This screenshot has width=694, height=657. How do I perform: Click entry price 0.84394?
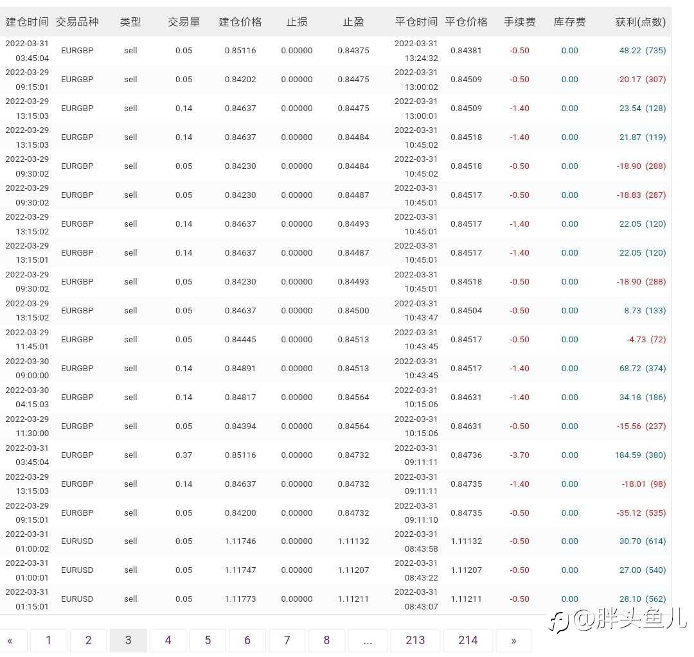point(240,426)
